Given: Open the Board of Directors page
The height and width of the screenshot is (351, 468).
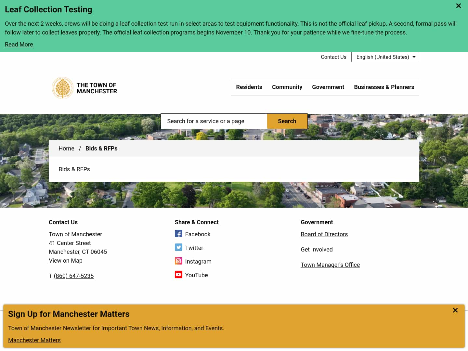Looking at the screenshot, I should tap(324, 234).
